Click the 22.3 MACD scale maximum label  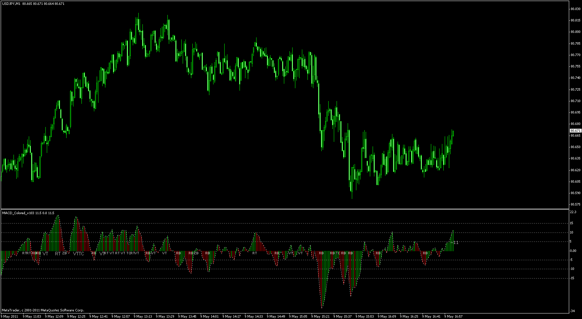(x=573, y=212)
